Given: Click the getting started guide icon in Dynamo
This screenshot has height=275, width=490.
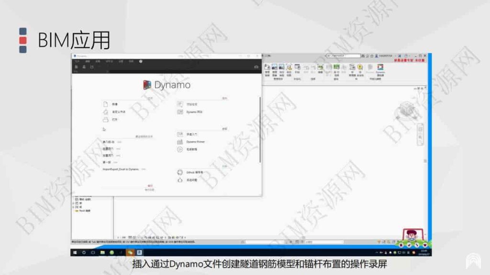Looking at the screenshot, I should 180,134.
